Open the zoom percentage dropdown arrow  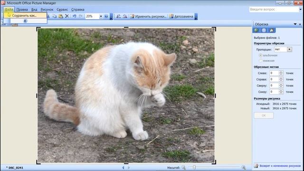[x=101, y=16]
